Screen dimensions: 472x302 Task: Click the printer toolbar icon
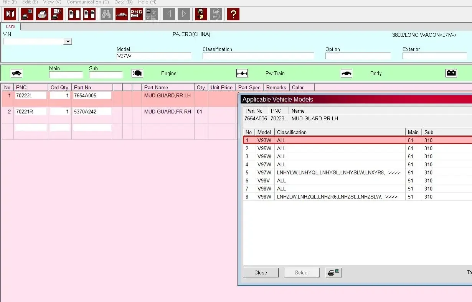(42, 14)
